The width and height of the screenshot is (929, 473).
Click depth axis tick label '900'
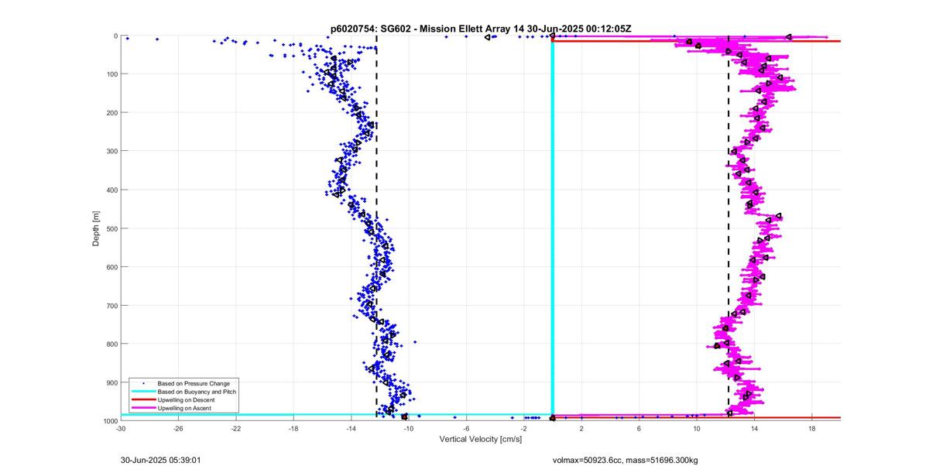(111, 382)
